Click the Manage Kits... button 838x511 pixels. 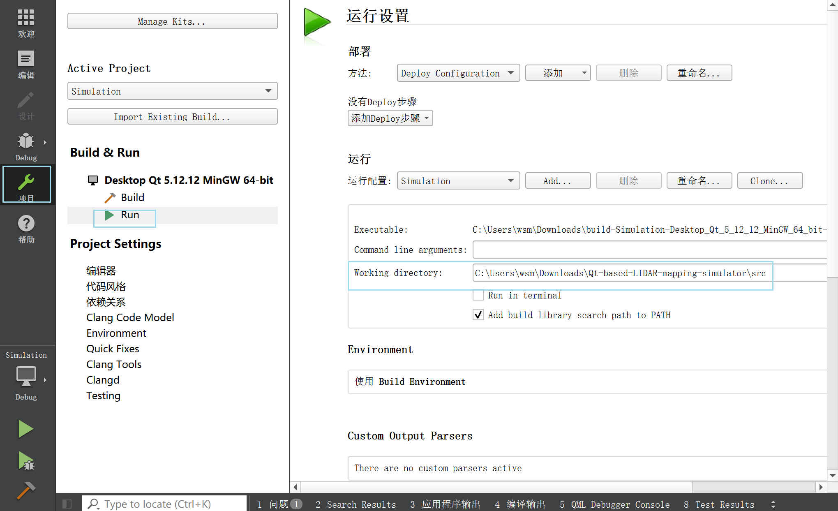(172, 21)
